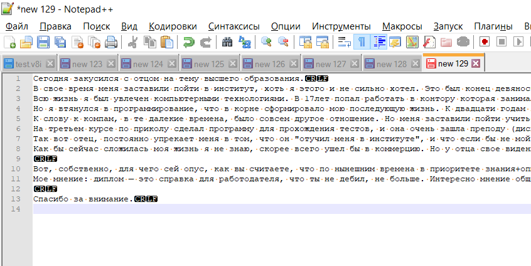Click the Save All icon
The width and height of the screenshot is (531, 266).
(60, 42)
